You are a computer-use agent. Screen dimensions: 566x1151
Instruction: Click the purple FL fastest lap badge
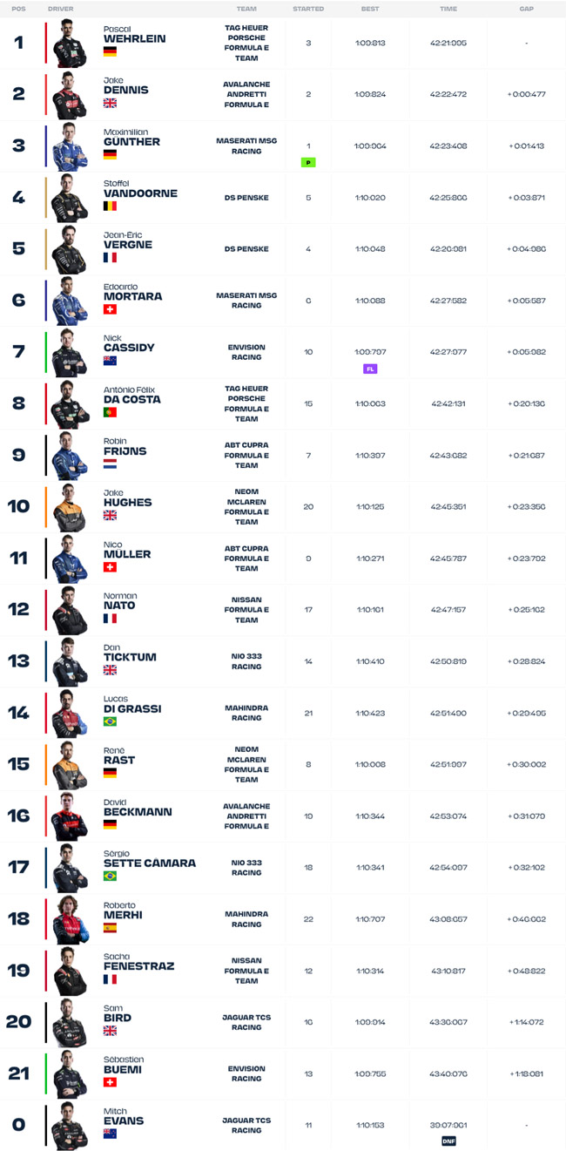pyautogui.click(x=370, y=369)
